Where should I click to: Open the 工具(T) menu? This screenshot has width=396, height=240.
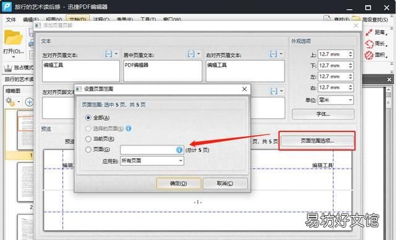[148, 19]
